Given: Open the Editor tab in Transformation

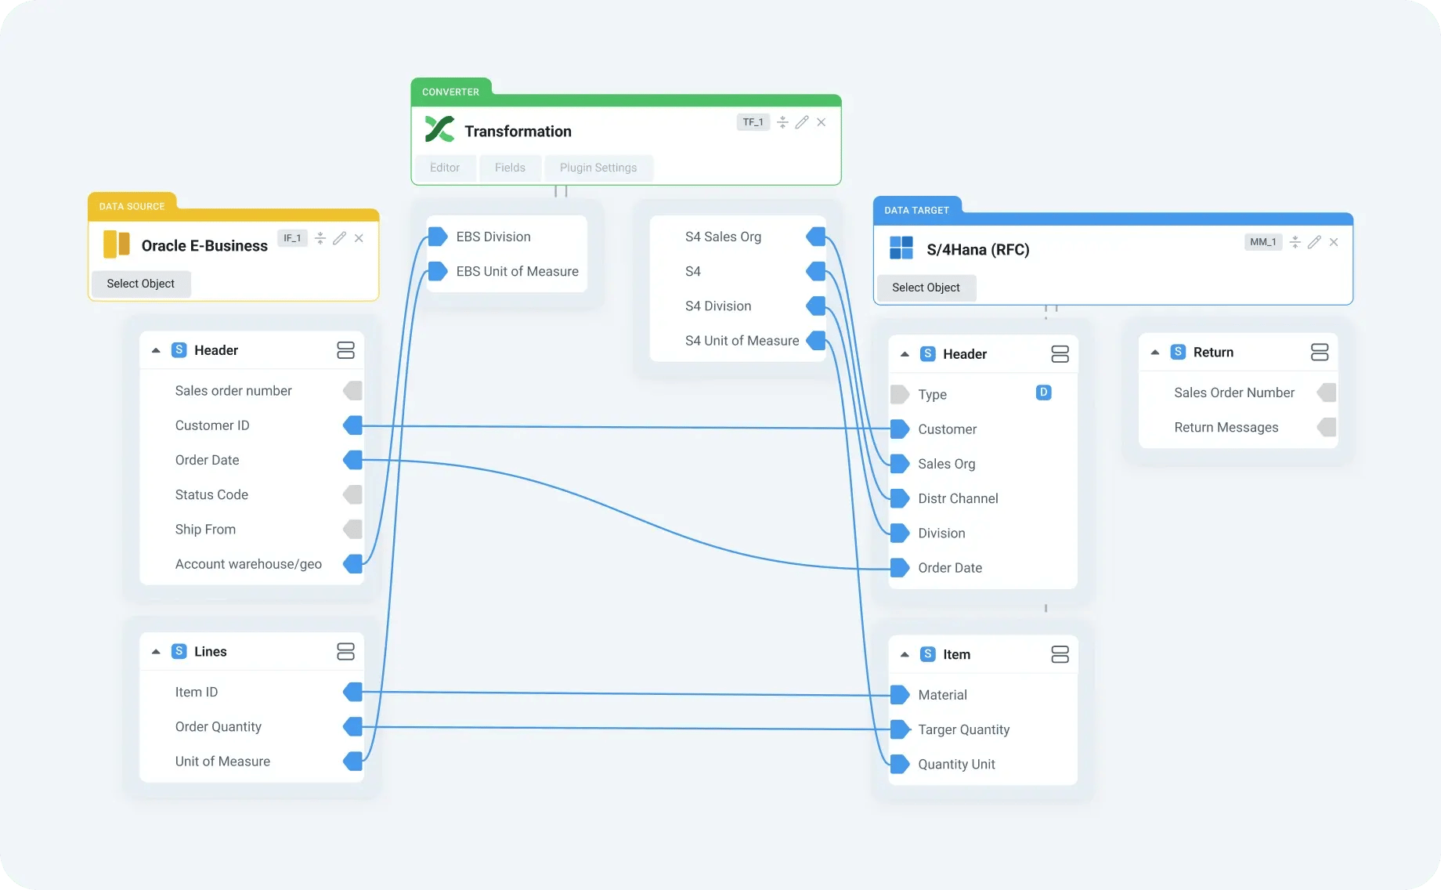Looking at the screenshot, I should point(445,168).
